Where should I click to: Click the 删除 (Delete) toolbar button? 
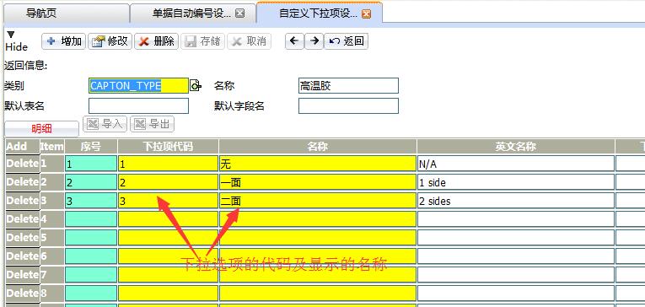tap(156, 41)
